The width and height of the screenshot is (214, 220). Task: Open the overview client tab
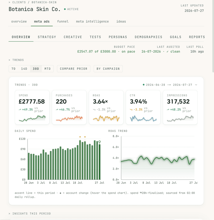click(19, 21)
